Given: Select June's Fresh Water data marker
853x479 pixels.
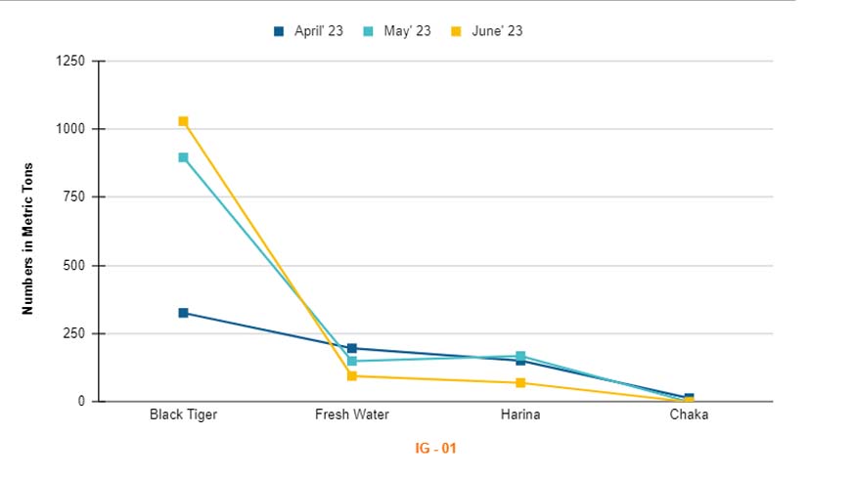Looking at the screenshot, I should tap(352, 376).
